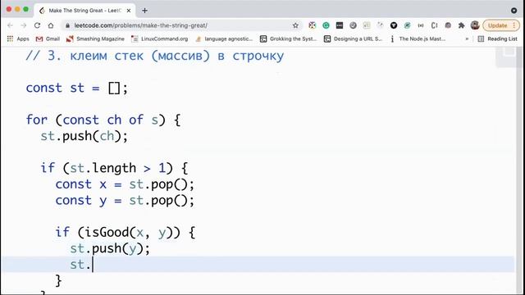Click the line "st.push(ch);"
Image resolution: width=525 pixels, height=295 pixels.
click(84, 137)
